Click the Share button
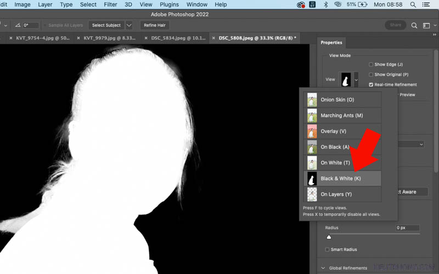This screenshot has height=274, width=439. click(395, 25)
